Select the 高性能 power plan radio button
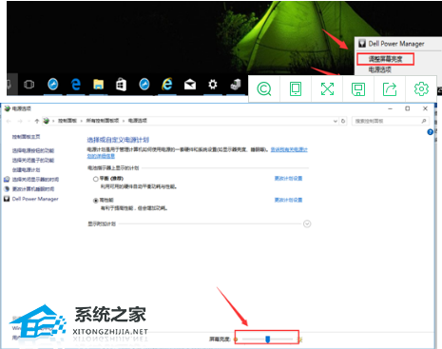Screen dimensions: 442x349 point(95,201)
